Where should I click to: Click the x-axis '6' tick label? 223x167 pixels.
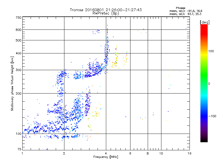pos(130,153)
